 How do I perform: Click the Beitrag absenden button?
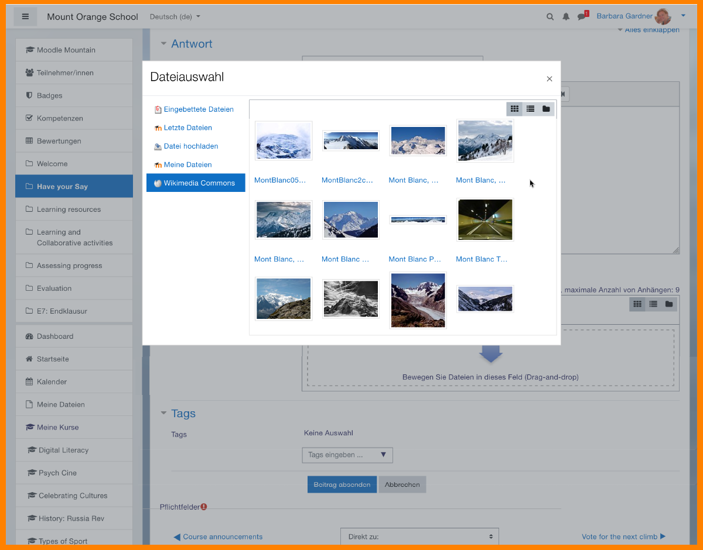click(x=342, y=484)
